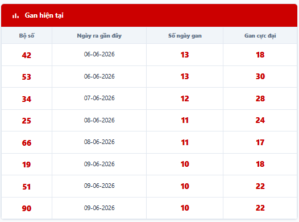Viewport: 299px width, 222px height.
Task: Select number 53 in Bộ số column
Action: [27, 77]
